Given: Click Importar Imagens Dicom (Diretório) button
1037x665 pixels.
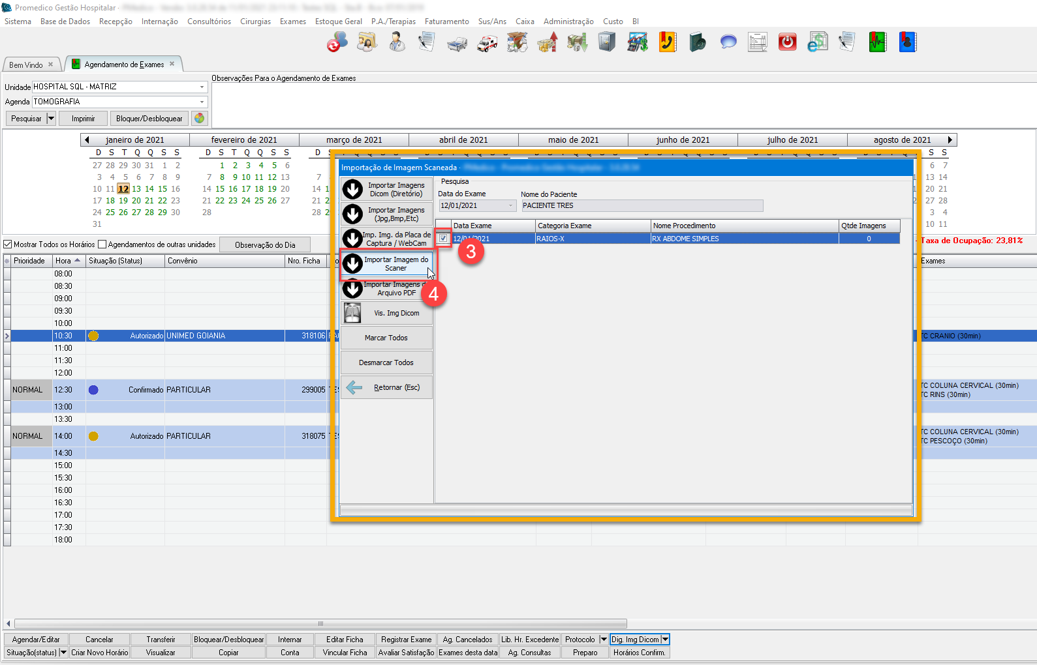Looking at the screenshot, I should pos(386,190).
